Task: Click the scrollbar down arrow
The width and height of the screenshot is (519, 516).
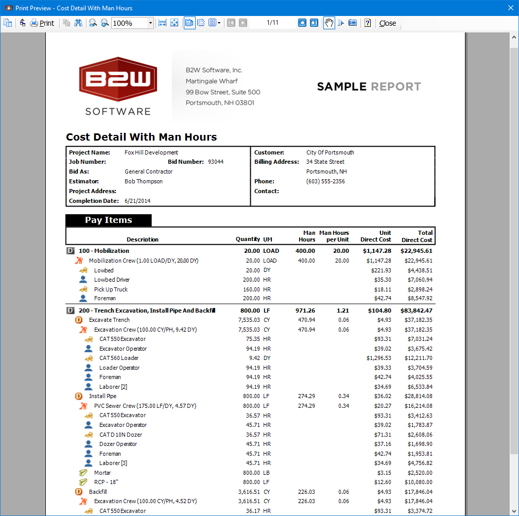Action: pos(514,511)
